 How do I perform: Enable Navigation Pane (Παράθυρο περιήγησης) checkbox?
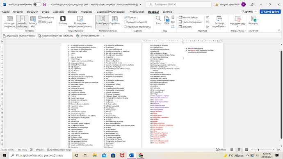pyautogui.click(x=125, y=27)
